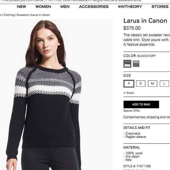Open the #INTHEORY page
170x170 pixels.
coord(130,7)
